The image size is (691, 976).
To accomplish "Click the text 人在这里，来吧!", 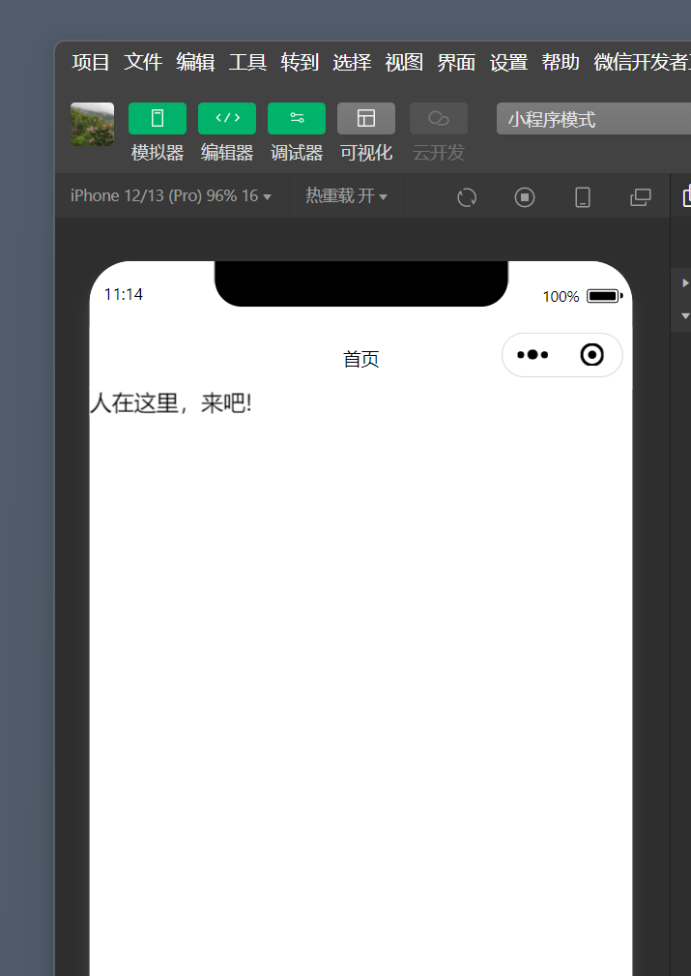I will (x=170, y=403).
